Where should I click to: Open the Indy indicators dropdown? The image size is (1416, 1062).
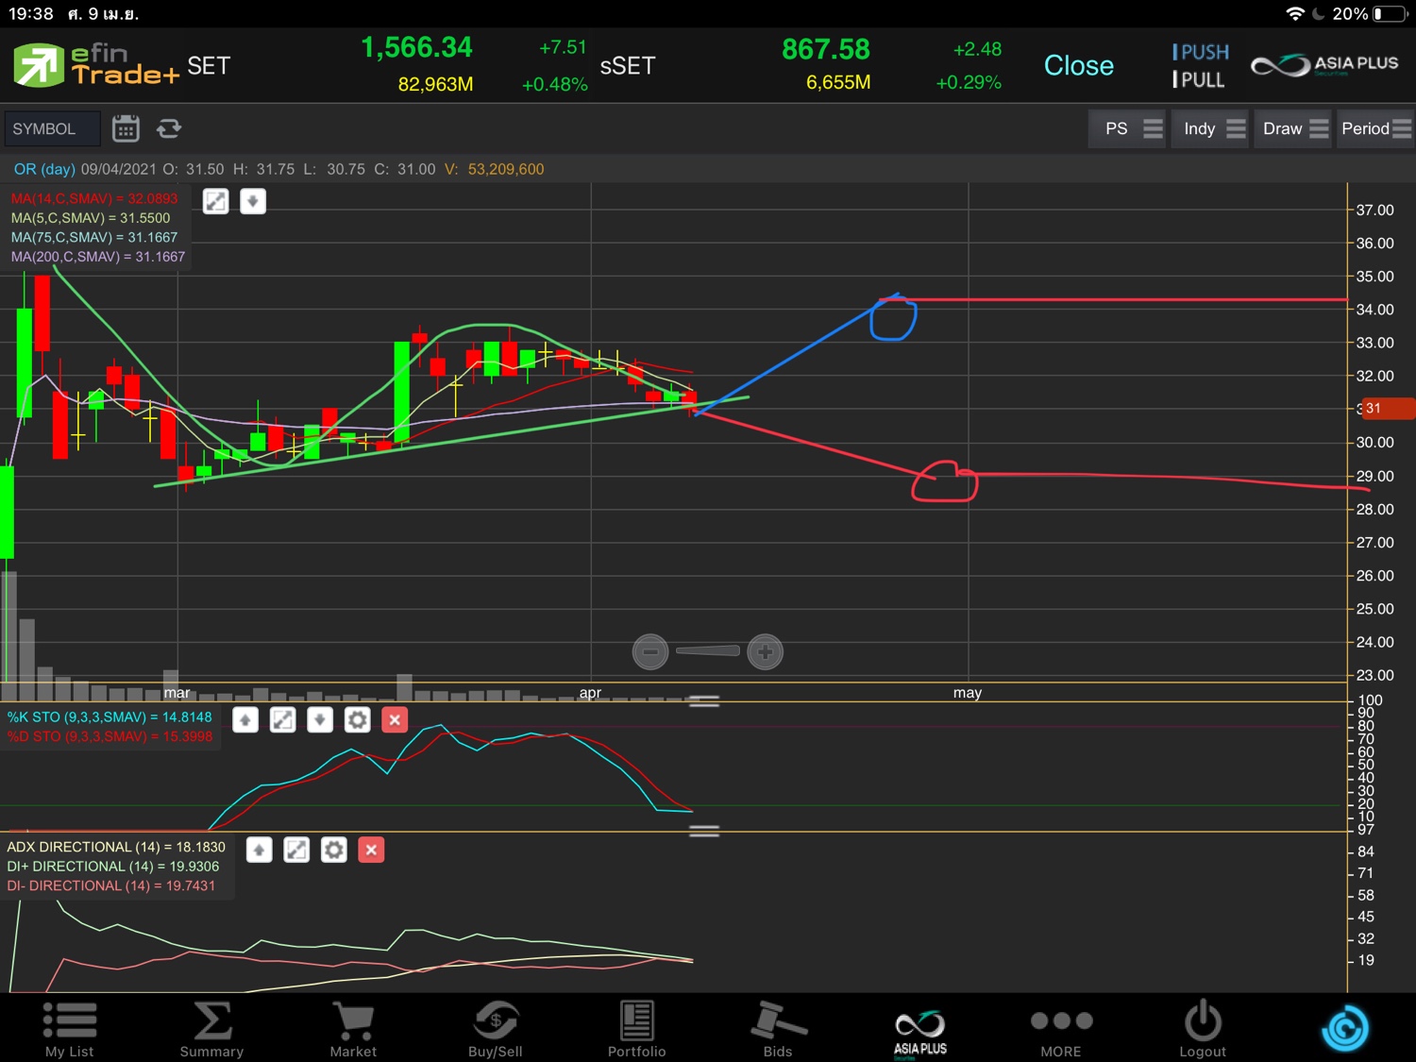[x=1212, y=128]
